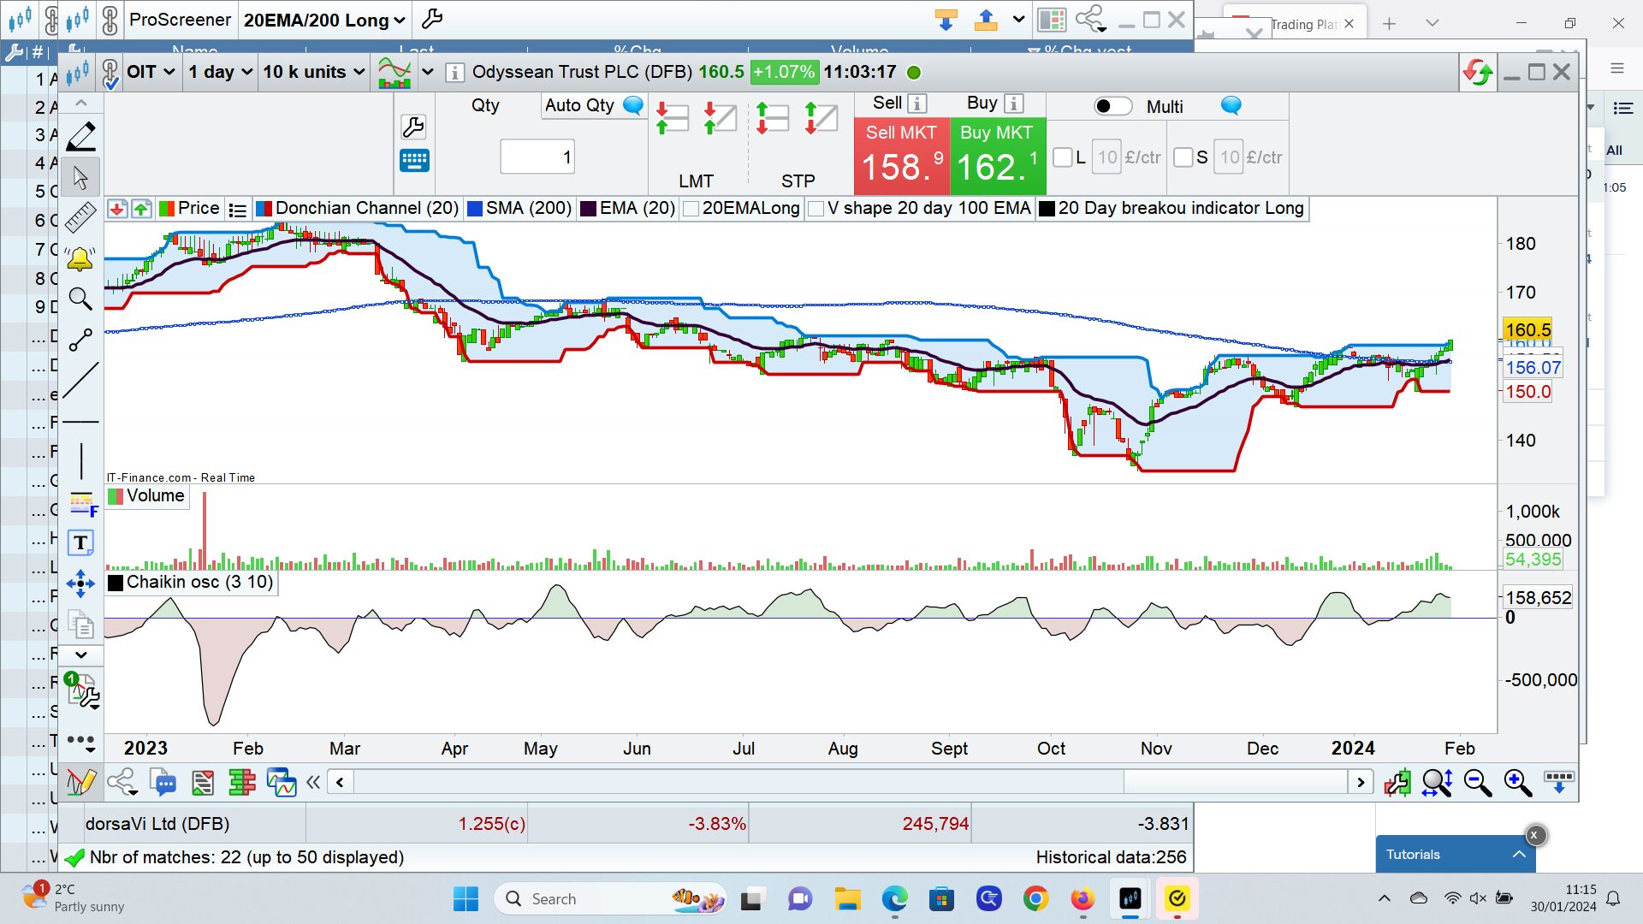
Task: Click the zoom out chart icon
Action: 1477,783
